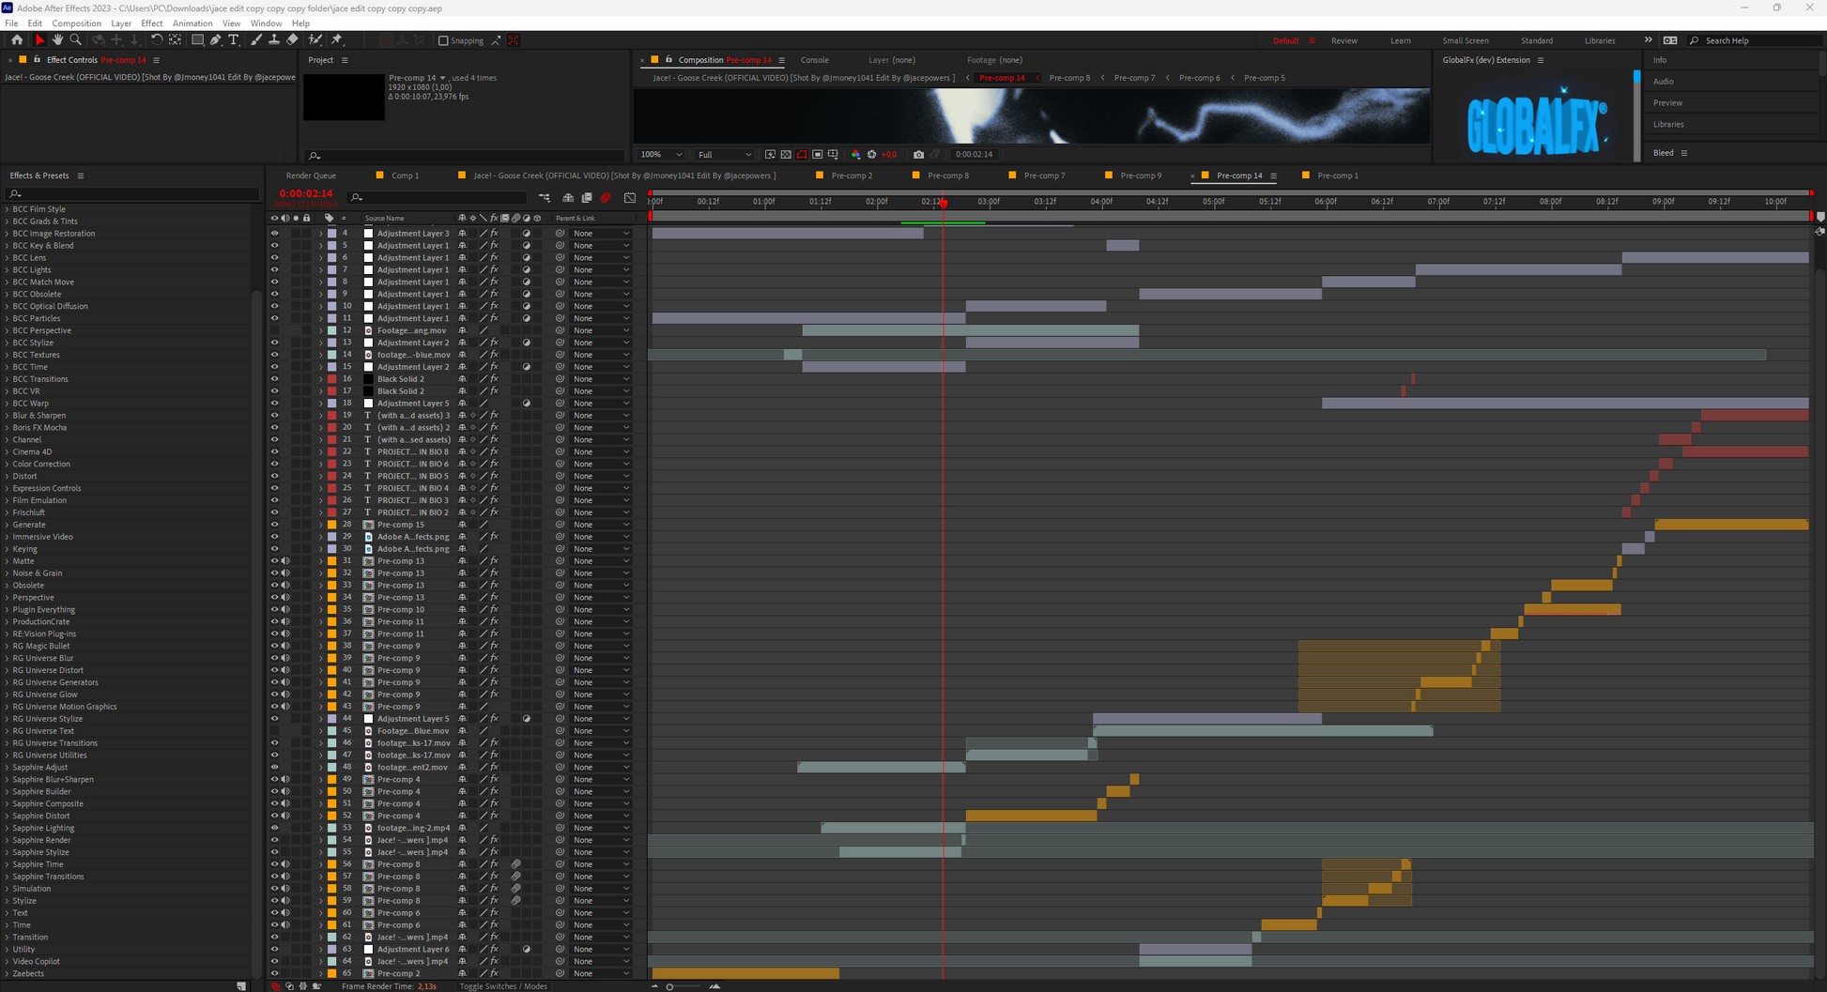Image resolution: width=1827 pixels, height=992 pixels.
Task: Click Pre-comp 8 in composition breadcrumb
Action: (1069, 78)
